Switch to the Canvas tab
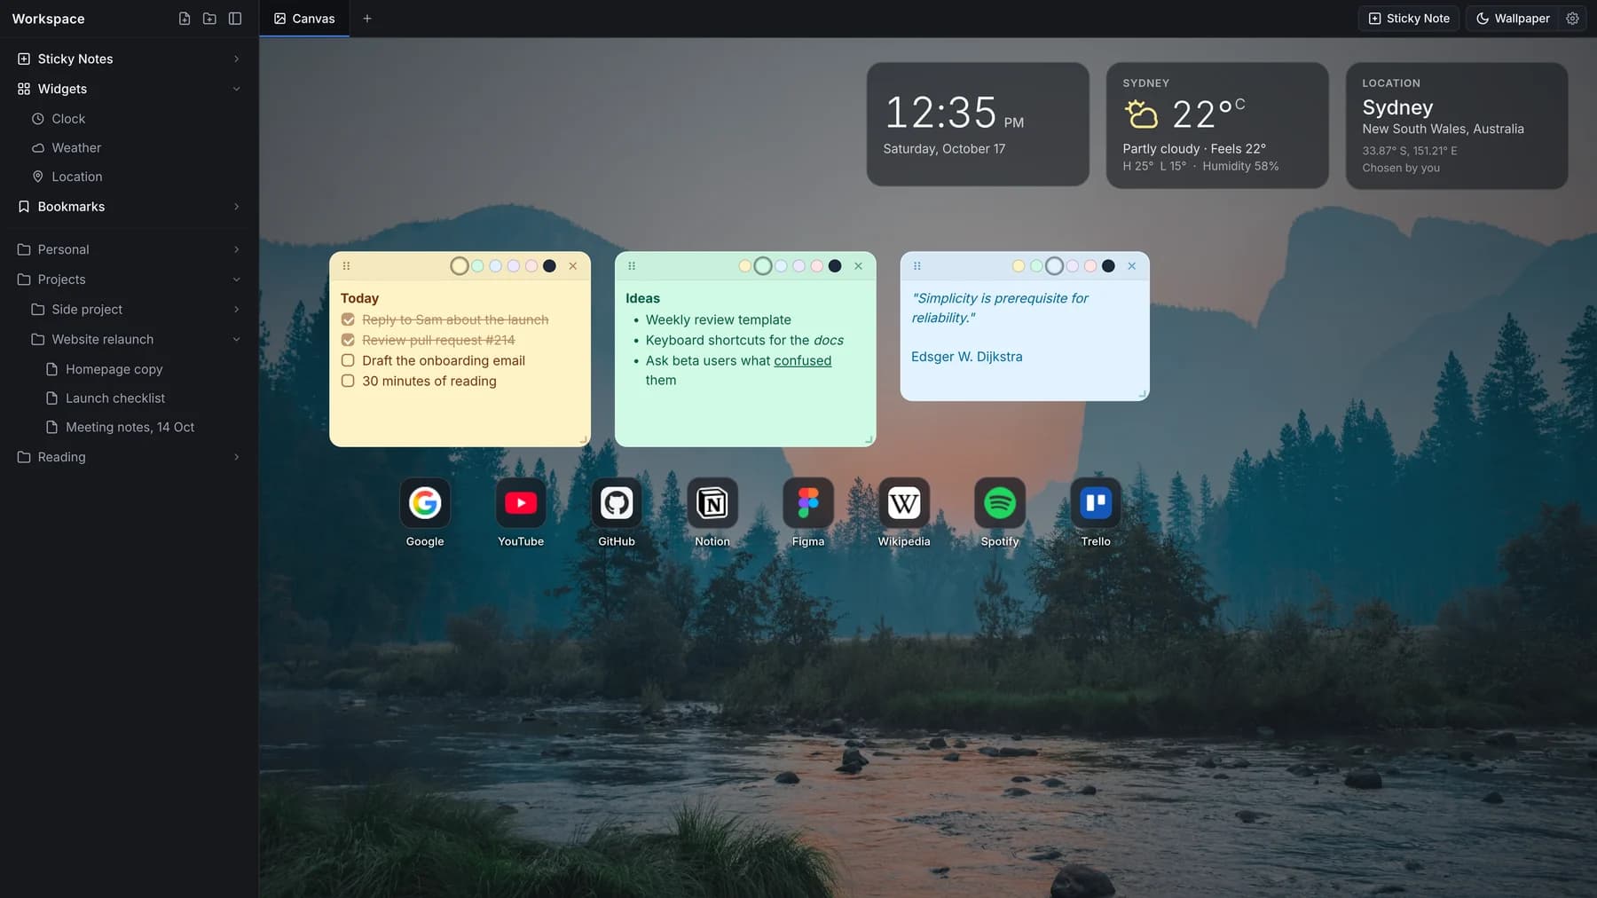The height and width of the screenshot is (898, 1597). tap(304, 19)
